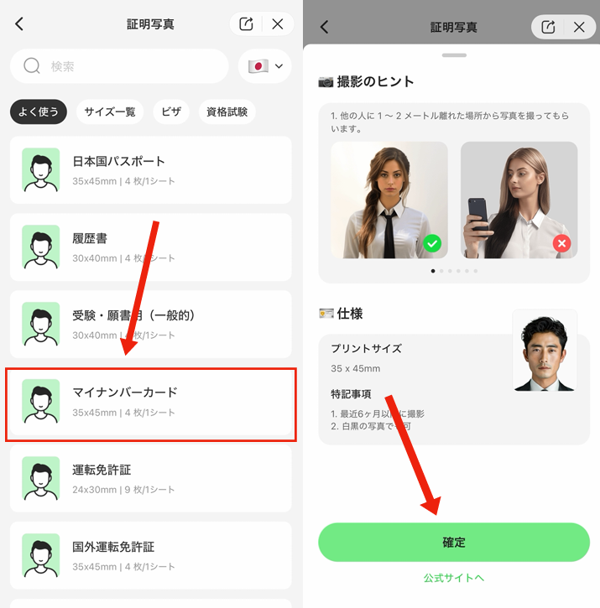Screen dimensions: 600x608
Task: Go back using right screen's back arrow
Action: coord(325,27)
